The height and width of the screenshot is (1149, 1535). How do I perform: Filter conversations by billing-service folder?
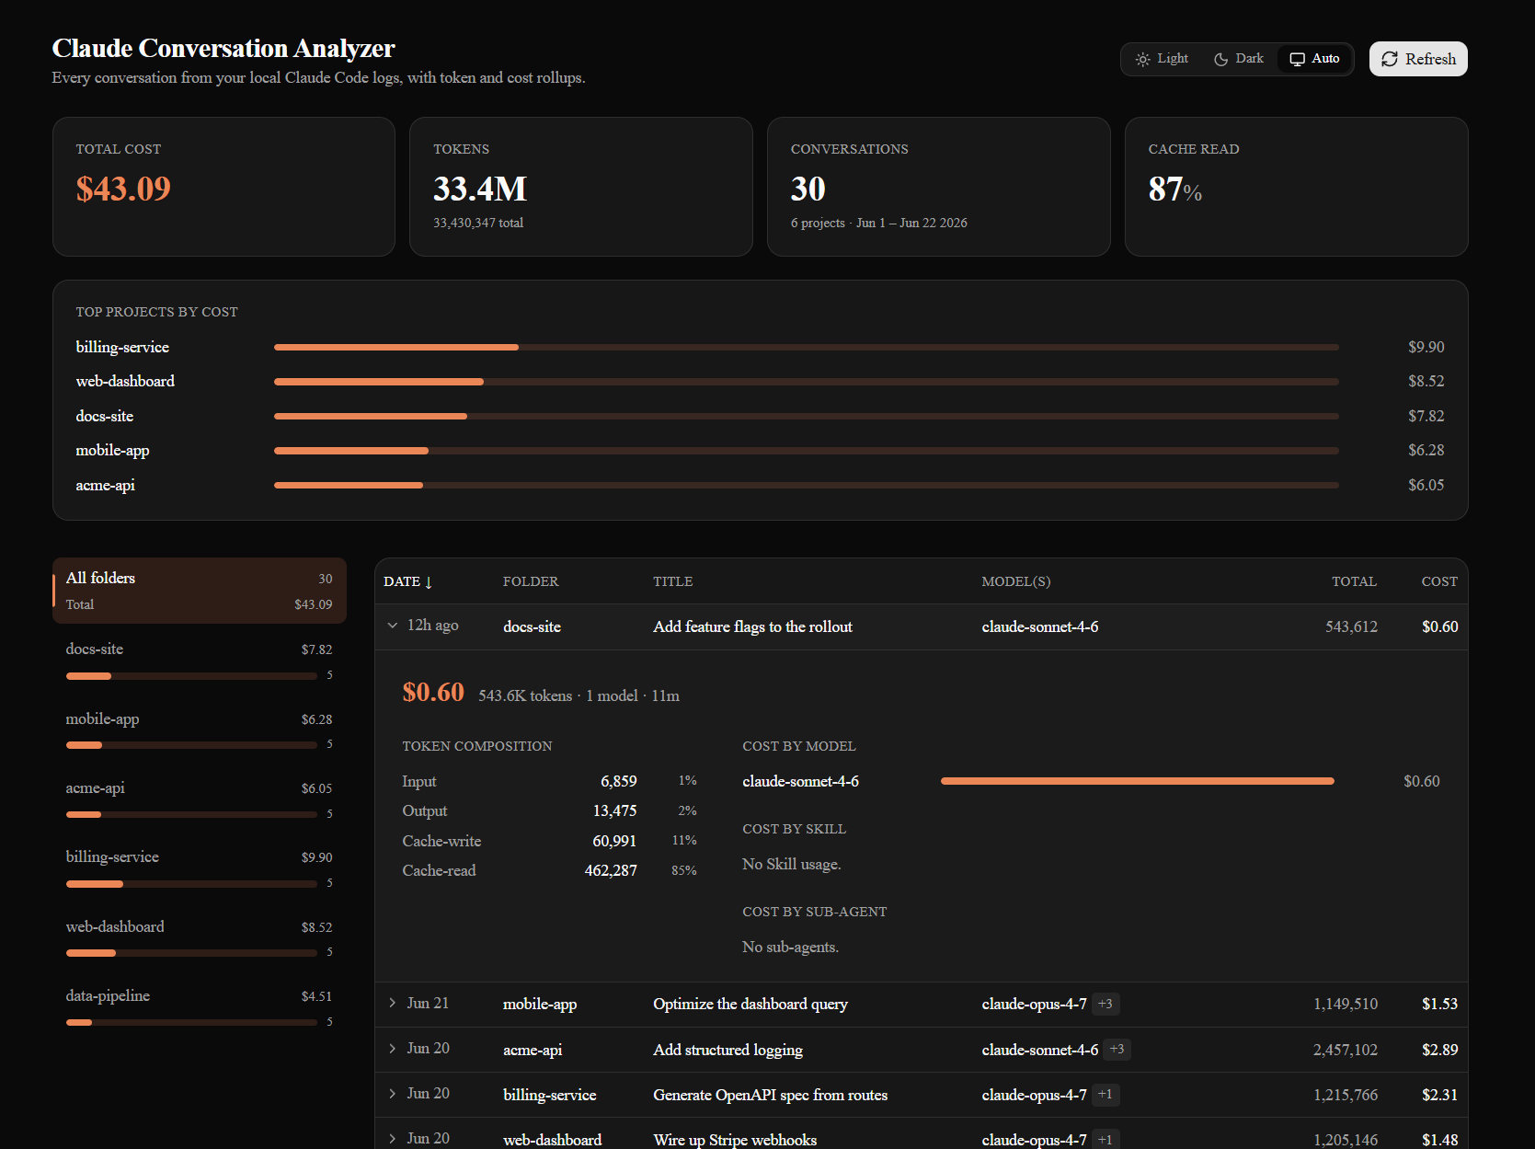[x=200, y=868]
